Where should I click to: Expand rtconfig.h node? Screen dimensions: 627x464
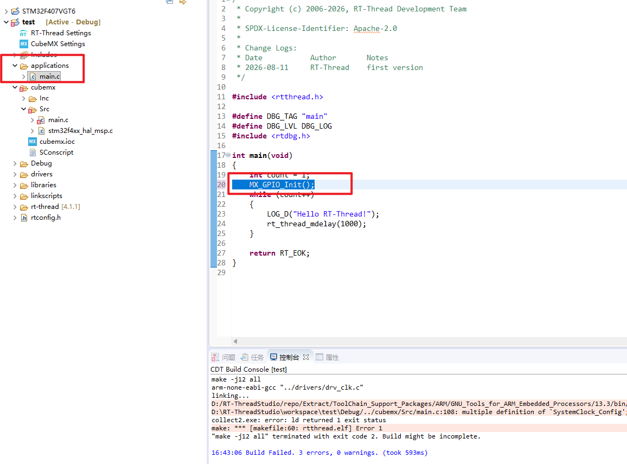[15, 217]
